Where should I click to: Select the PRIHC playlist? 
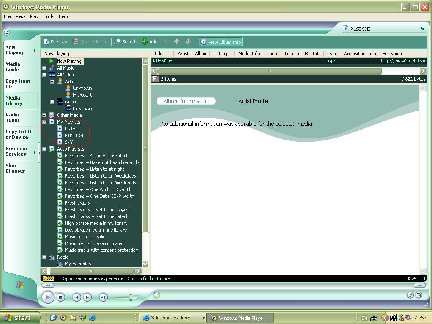click(x=72, y=129)
